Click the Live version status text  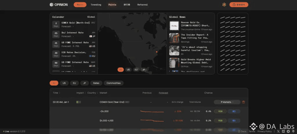pyautogui.click(x=14, y=131)
